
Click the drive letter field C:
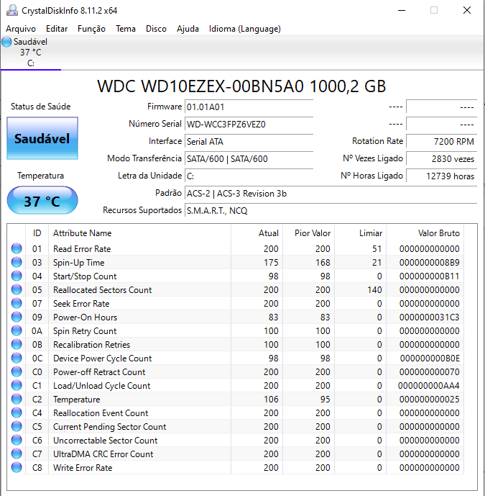249,176
